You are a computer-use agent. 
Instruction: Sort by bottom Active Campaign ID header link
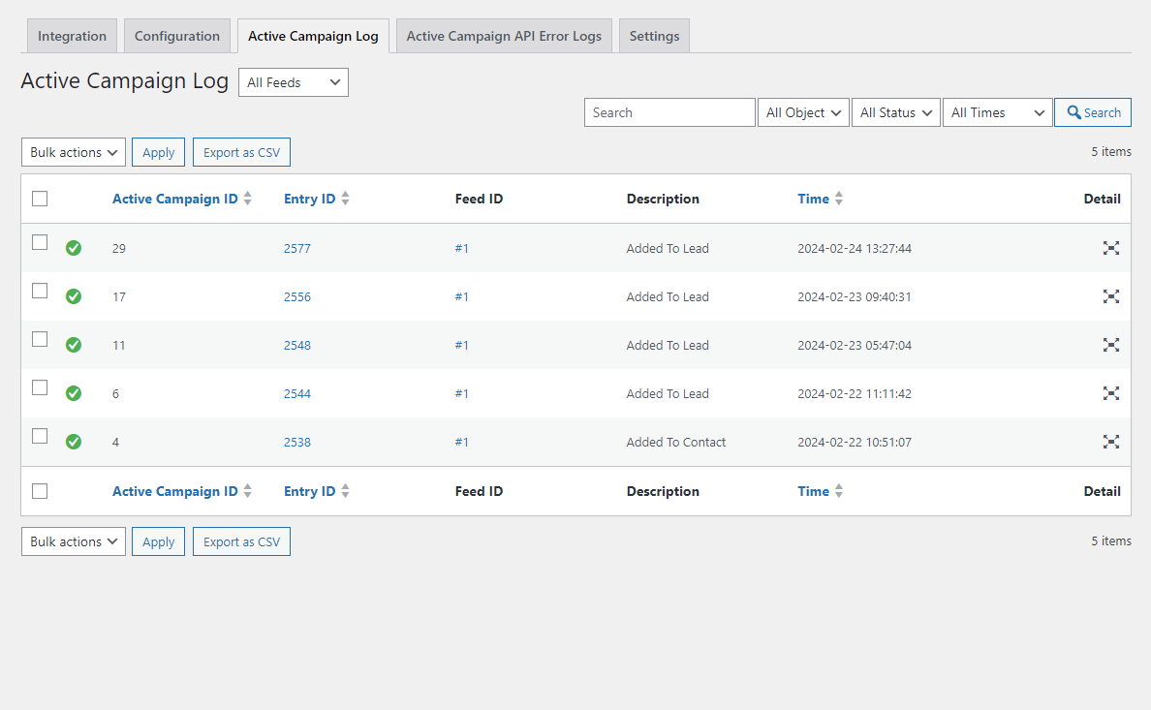174,491
